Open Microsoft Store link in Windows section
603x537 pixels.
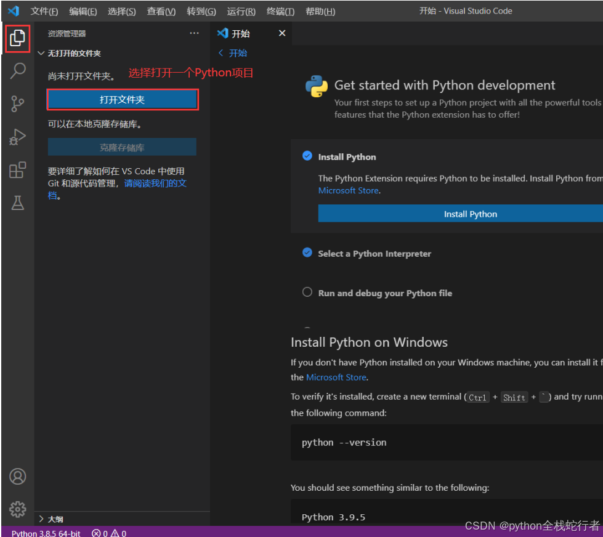[336, 378]
